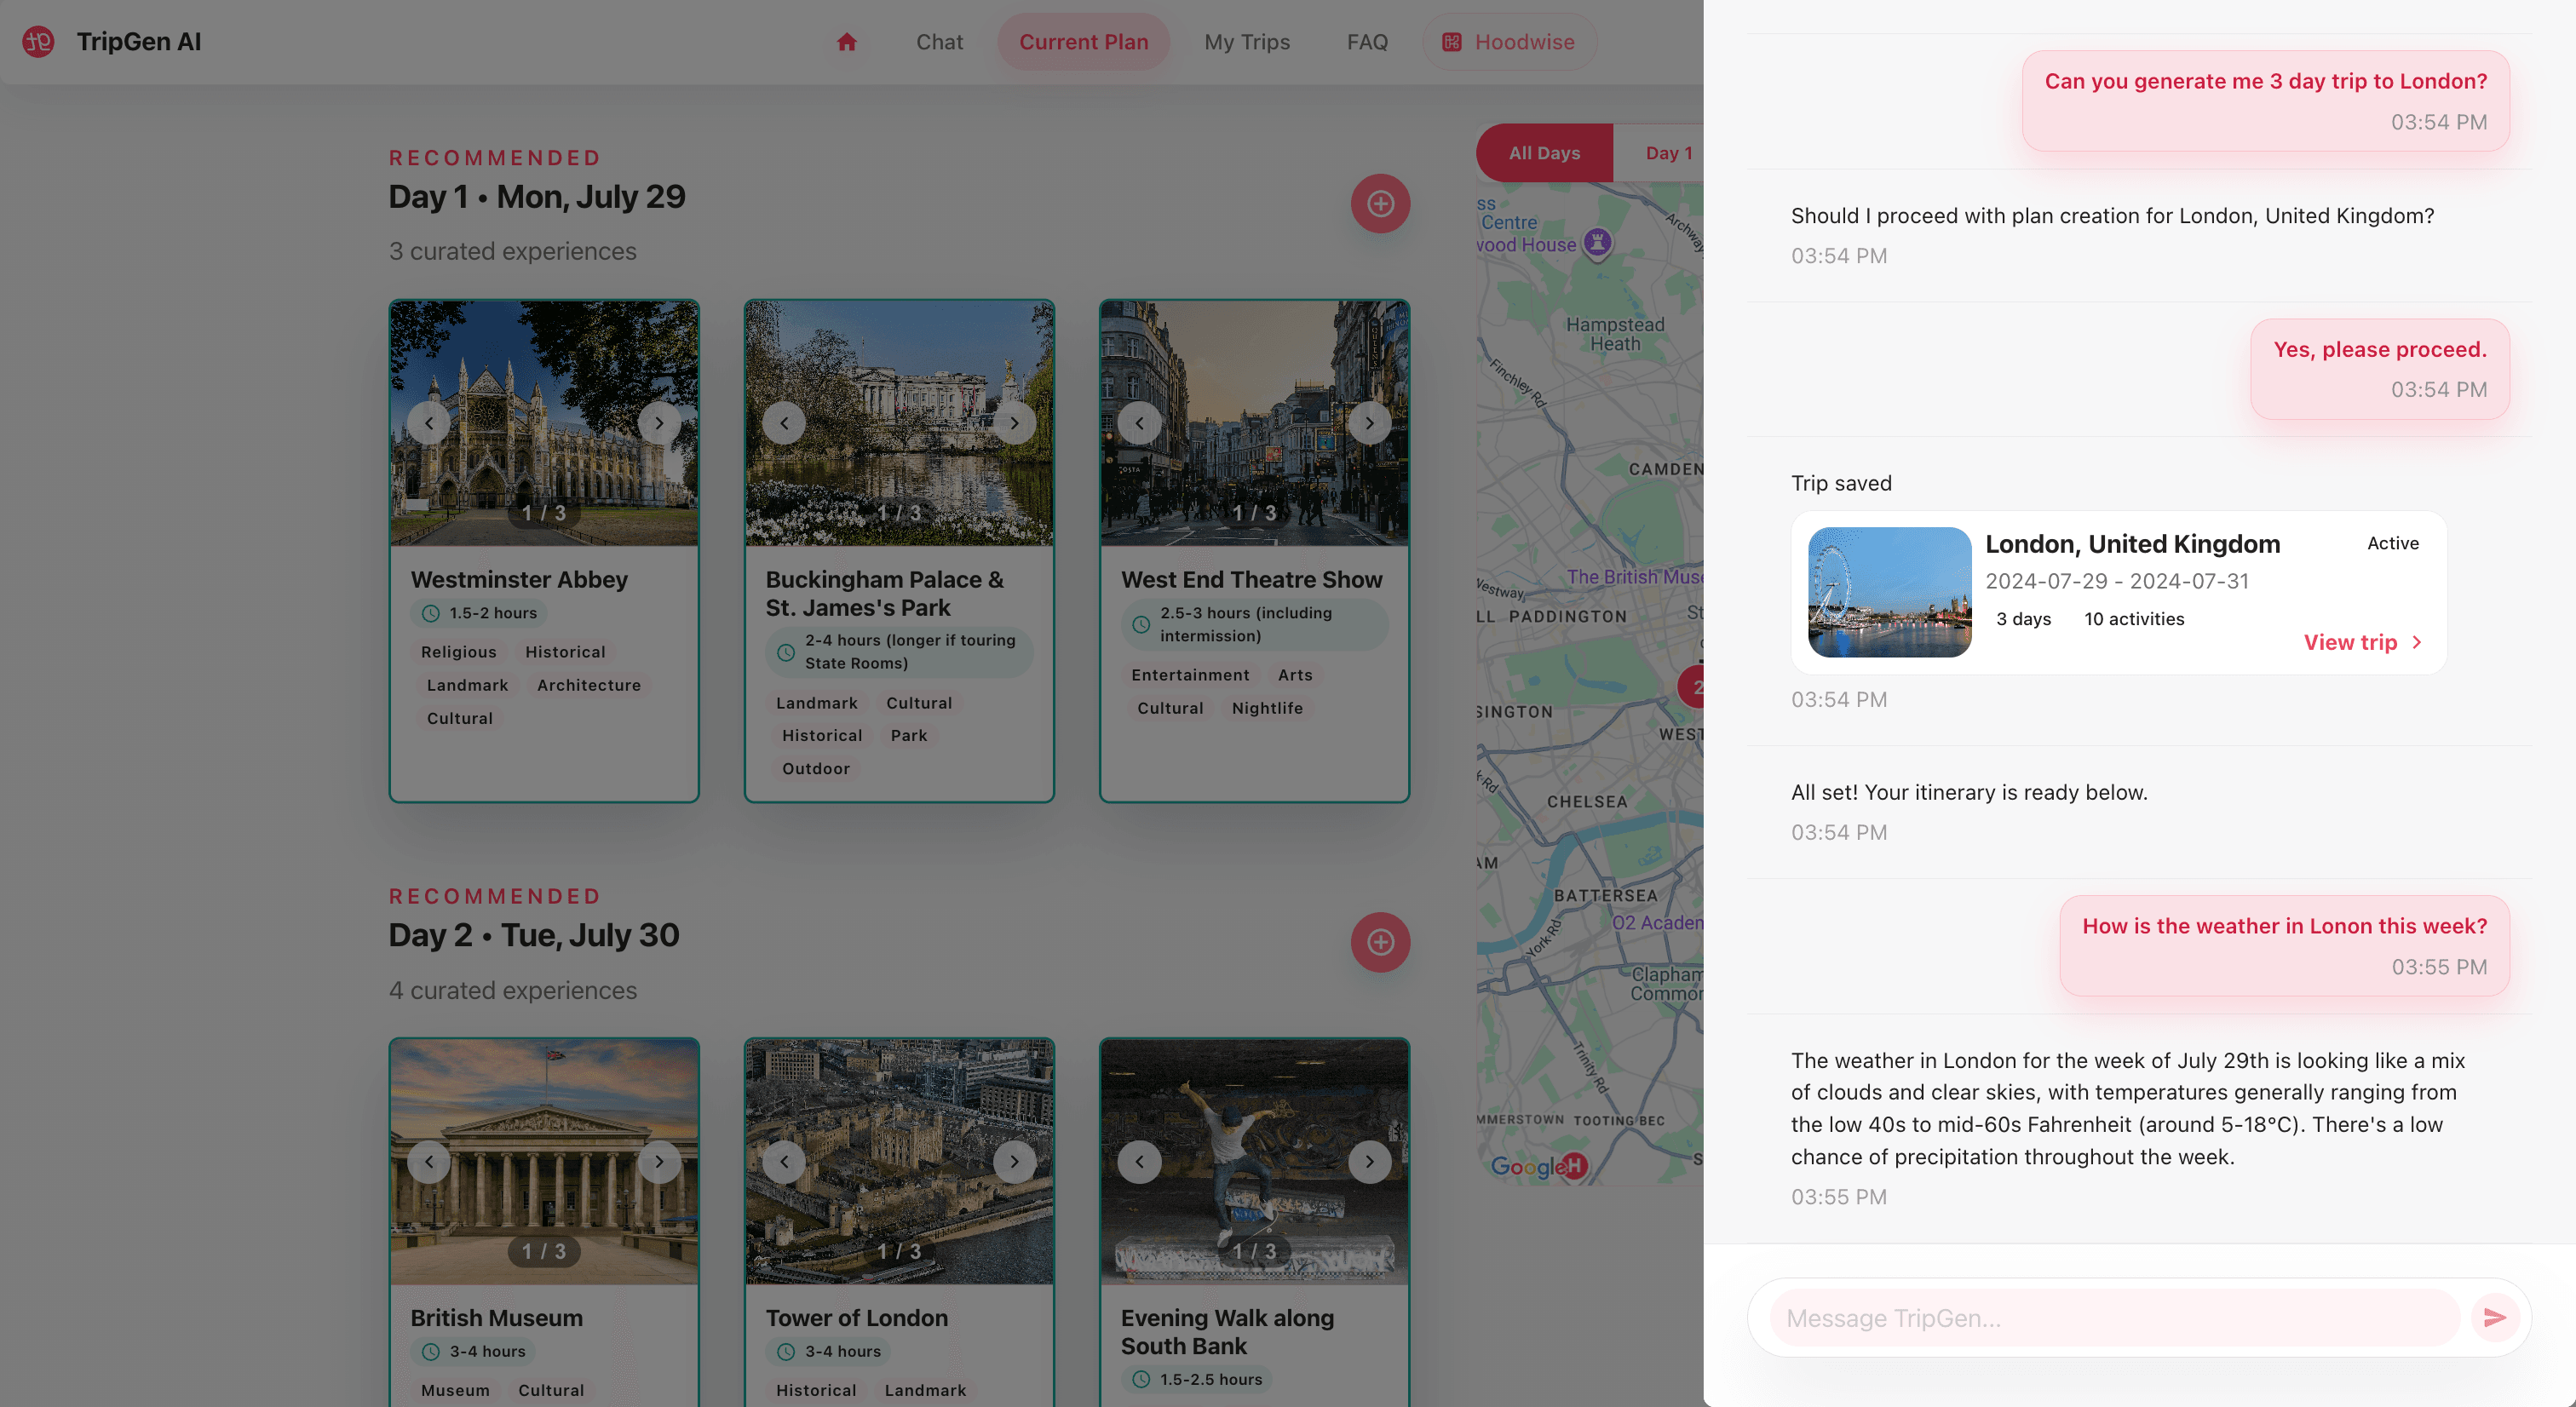Select Current Plan in the navigation
Screen dimensions: 2576x1407
[1083, 42]
